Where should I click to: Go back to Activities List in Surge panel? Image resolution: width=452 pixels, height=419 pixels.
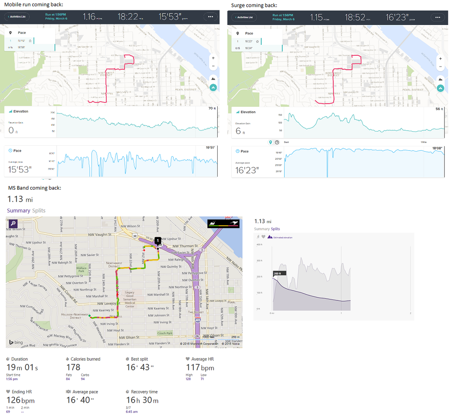(244, 17)
